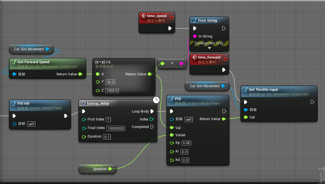Click the right Car Sim Movement output pin
This screenshot has width=325, height=184.
pos(223,86)
